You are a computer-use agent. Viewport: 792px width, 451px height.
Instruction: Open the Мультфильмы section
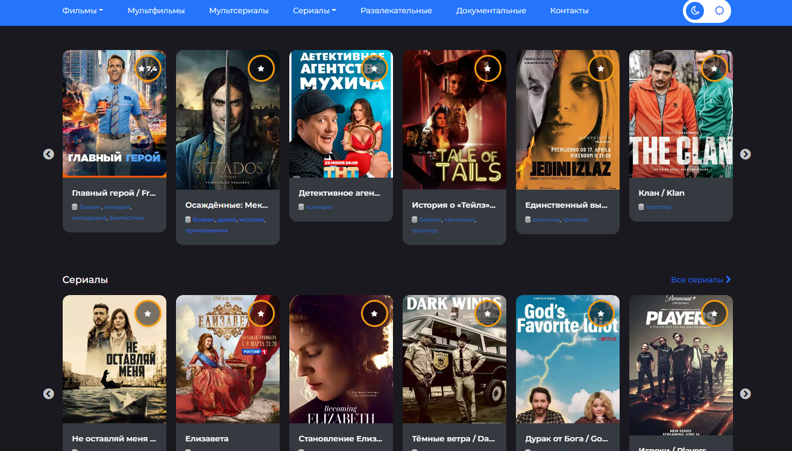[x=156, y=10]
